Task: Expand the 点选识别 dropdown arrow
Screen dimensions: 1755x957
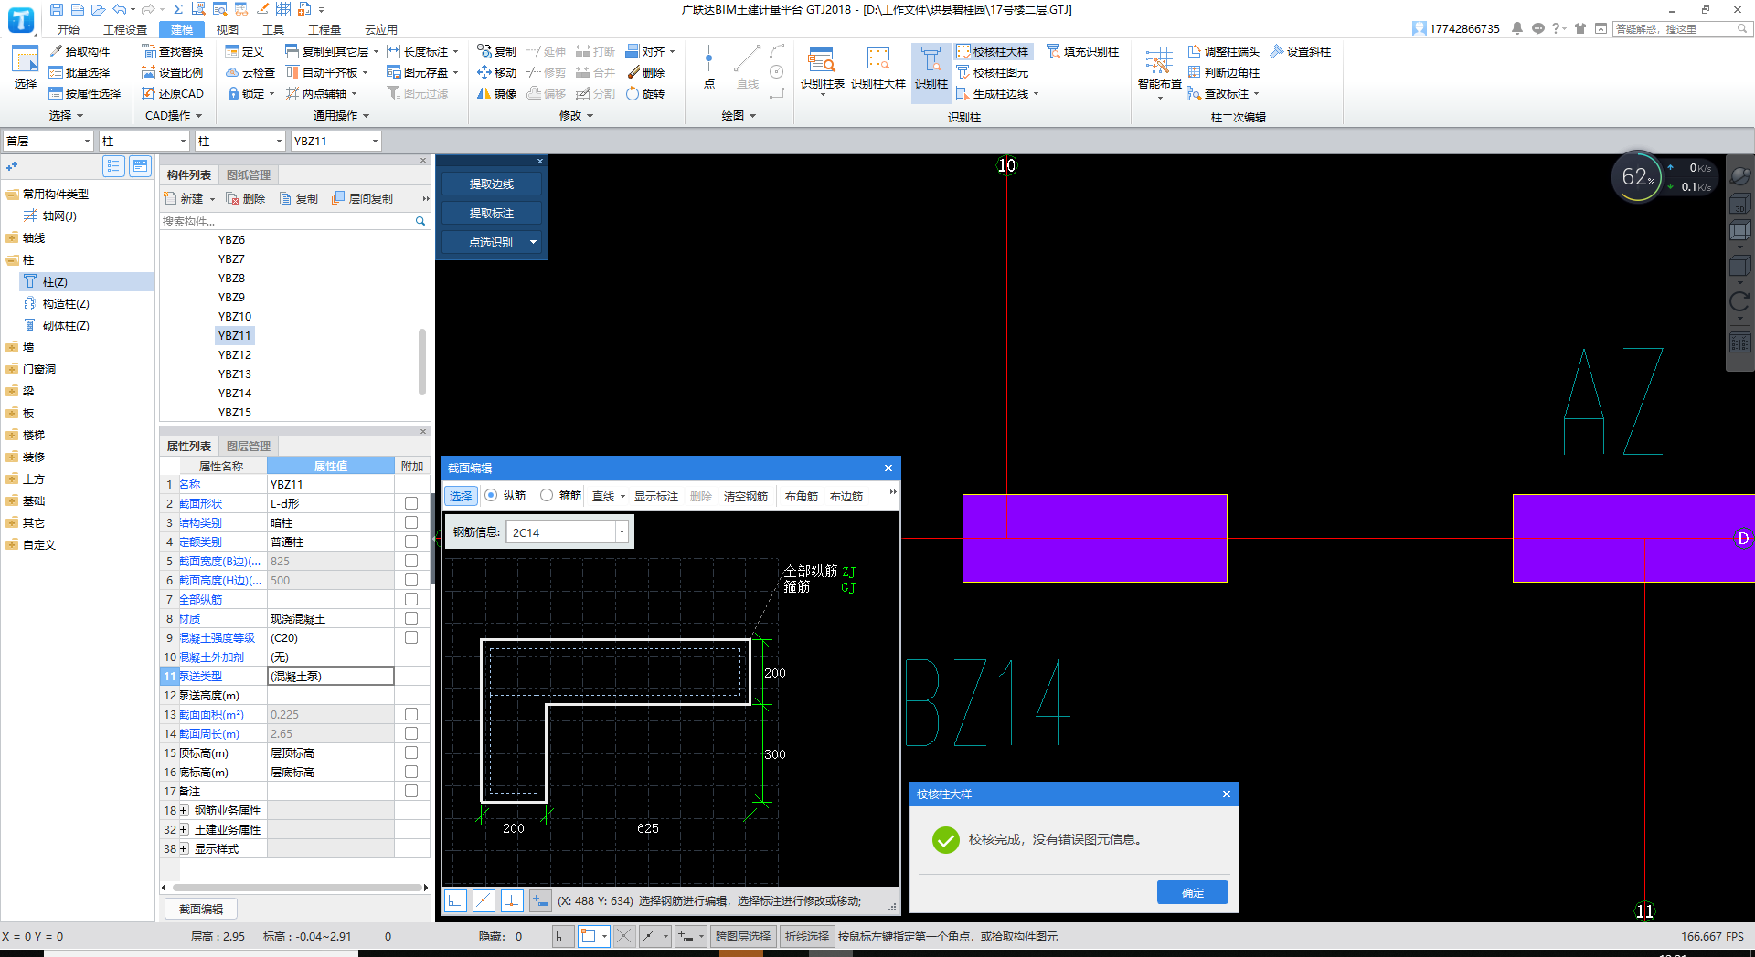Action: (x=533, y=243)
